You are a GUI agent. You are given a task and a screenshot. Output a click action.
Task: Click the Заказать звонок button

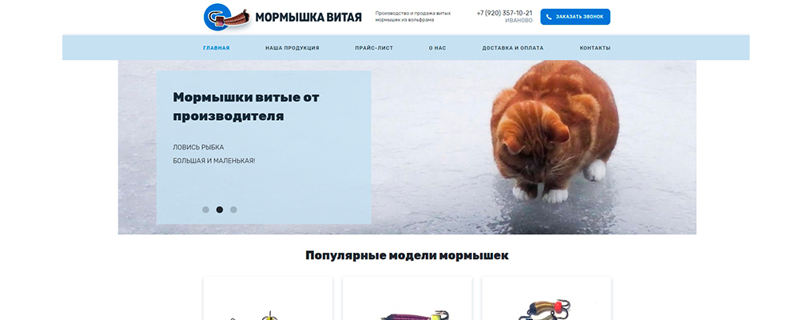coord(575,17)
